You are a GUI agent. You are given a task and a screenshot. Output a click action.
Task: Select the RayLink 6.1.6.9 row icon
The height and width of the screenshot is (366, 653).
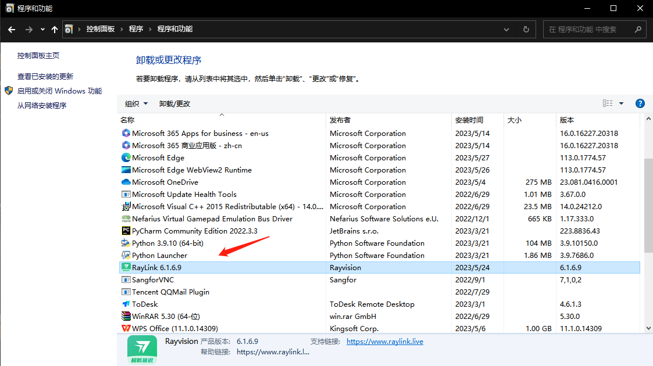pos(126,267)
